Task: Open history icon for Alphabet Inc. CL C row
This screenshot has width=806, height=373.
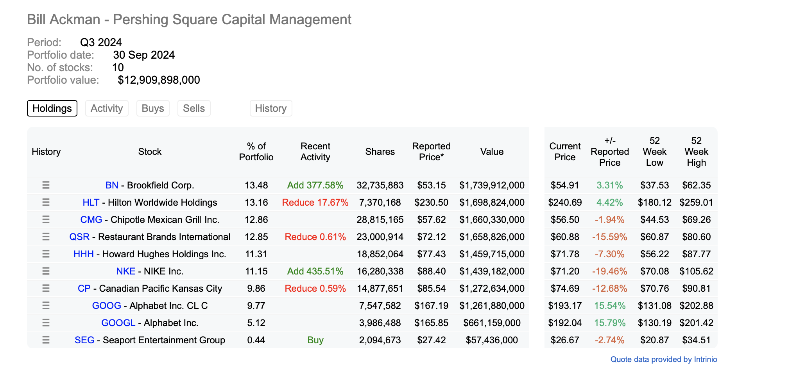Action: 46,305
